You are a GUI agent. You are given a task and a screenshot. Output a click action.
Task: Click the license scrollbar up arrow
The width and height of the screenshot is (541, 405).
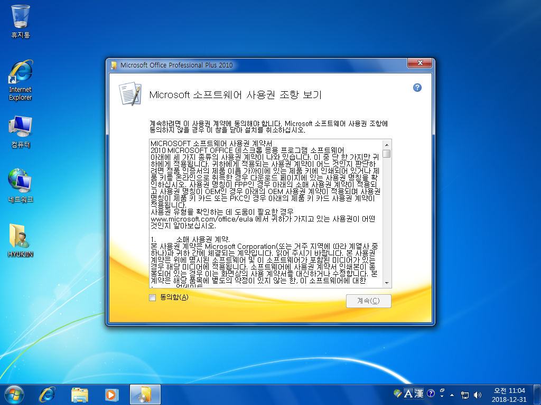point(386,144)
